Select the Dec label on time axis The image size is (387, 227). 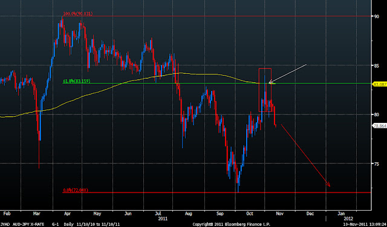pyautogui.click(x=310, y=213)
